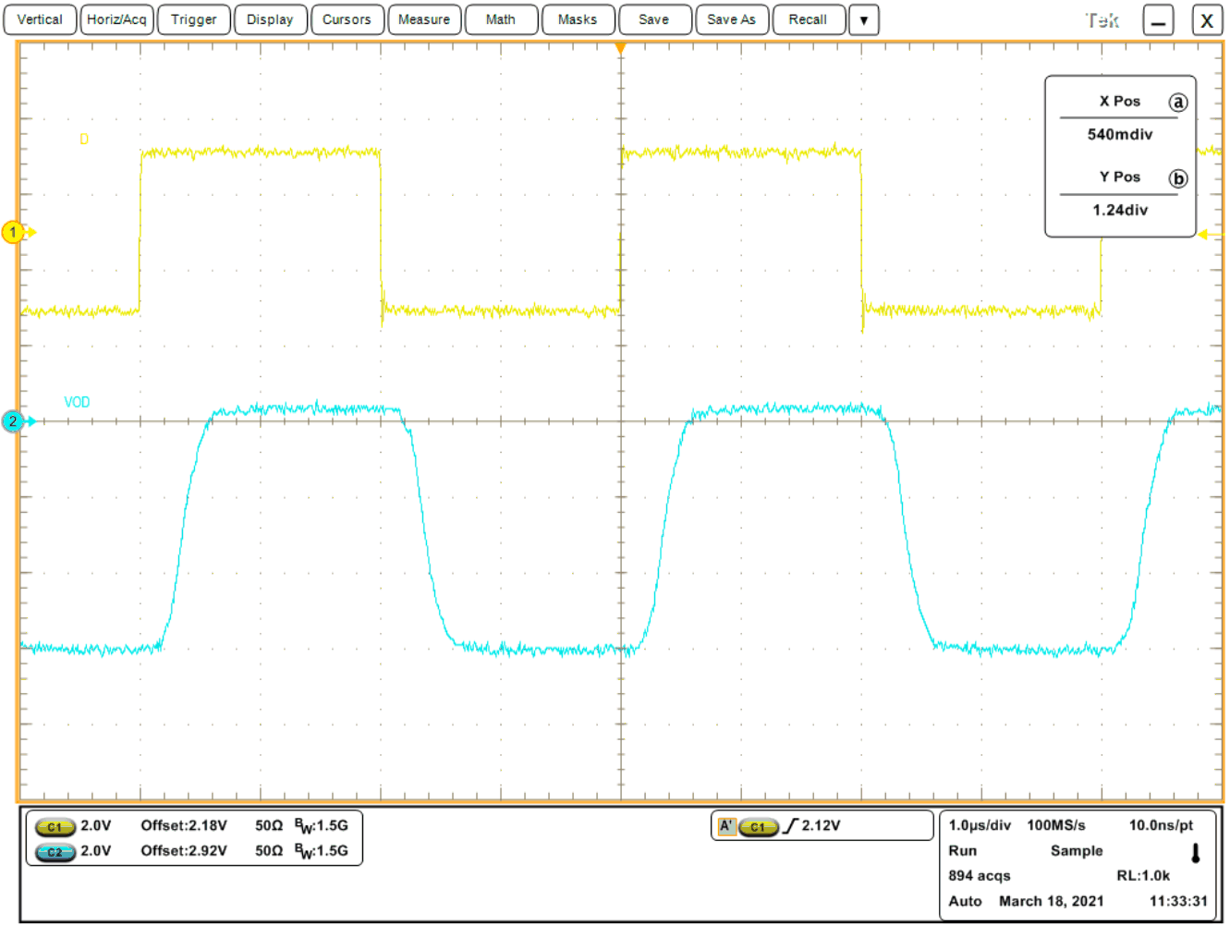The height and width of the screenshot is (925, 1230).
Task: Toggle the Sample acquisition mode
Action: click(1076, 850)
